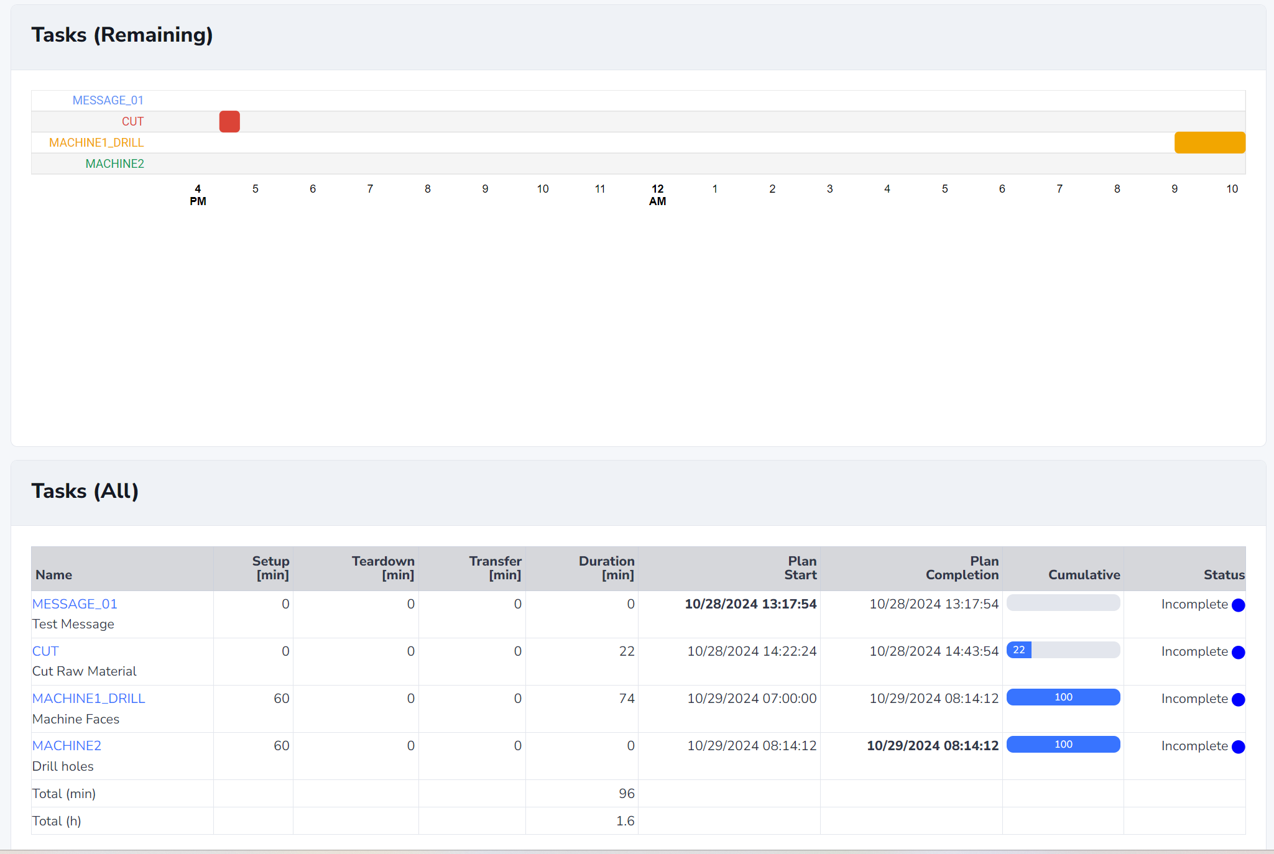Click the 100 progress bar for MACHINE1_DRILL
This screenshot has height=854, width=1274.
click(1063, 697)
